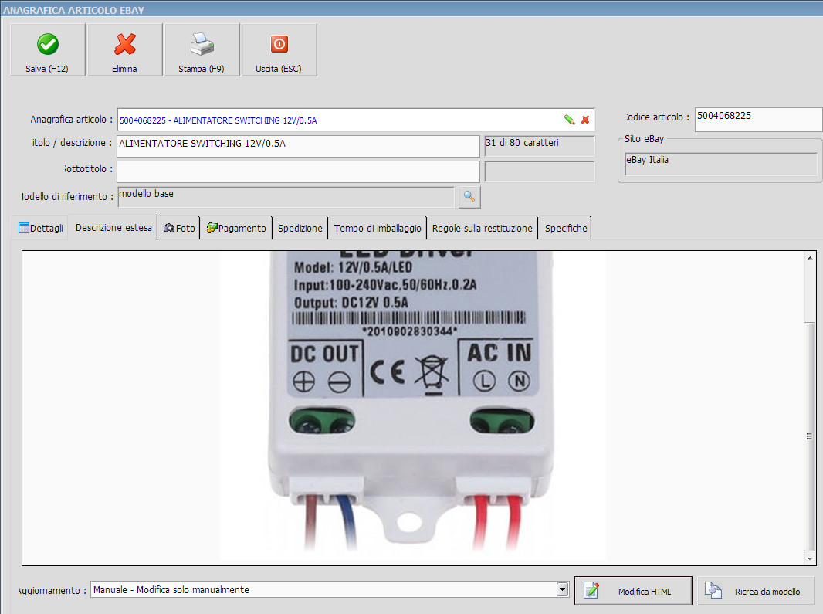Click green pencil edit icon in Anagrafica articolo

pyautogui.click(x=570, y=120)
